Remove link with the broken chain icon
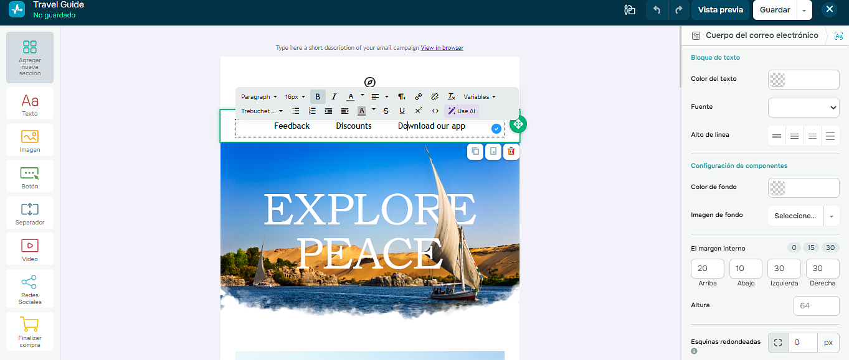Image resolution: width=849 pixels, height=360 pixels. coord(435,96)
